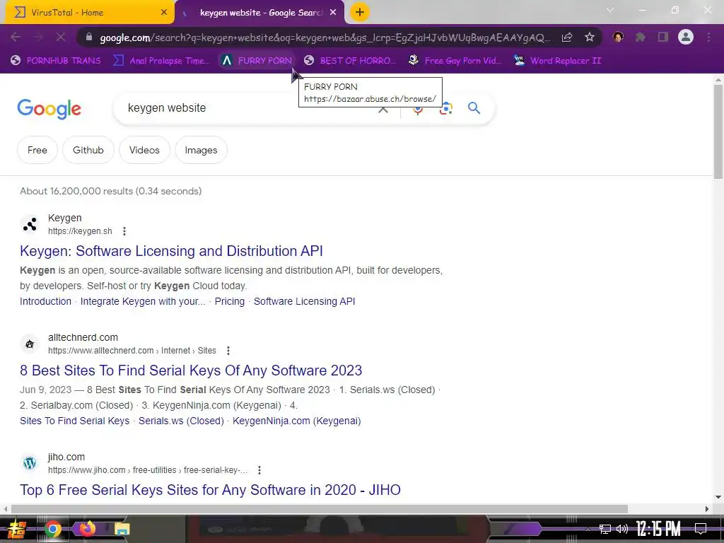Click the alltechnerd.com result favicon
The width and height of the screenshot is (724, 543).
tap(30, 344)
